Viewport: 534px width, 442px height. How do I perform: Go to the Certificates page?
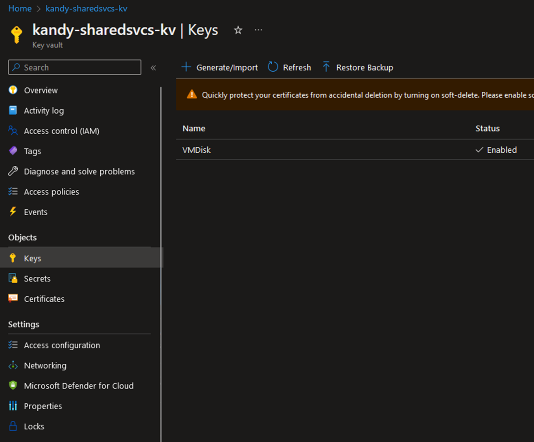[44, 299]
